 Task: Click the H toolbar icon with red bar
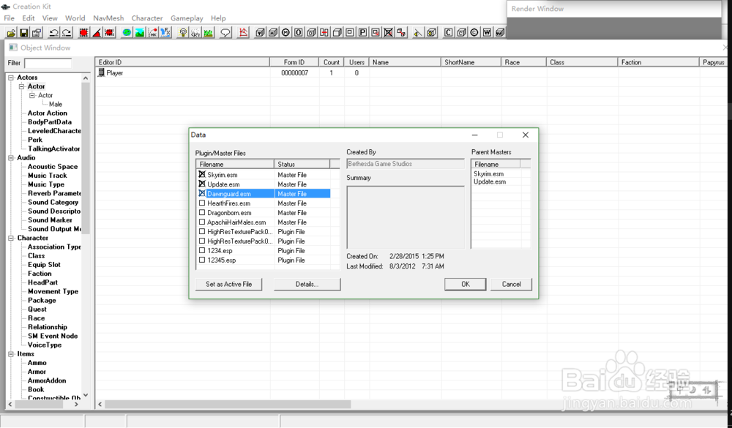coord(324,33)
